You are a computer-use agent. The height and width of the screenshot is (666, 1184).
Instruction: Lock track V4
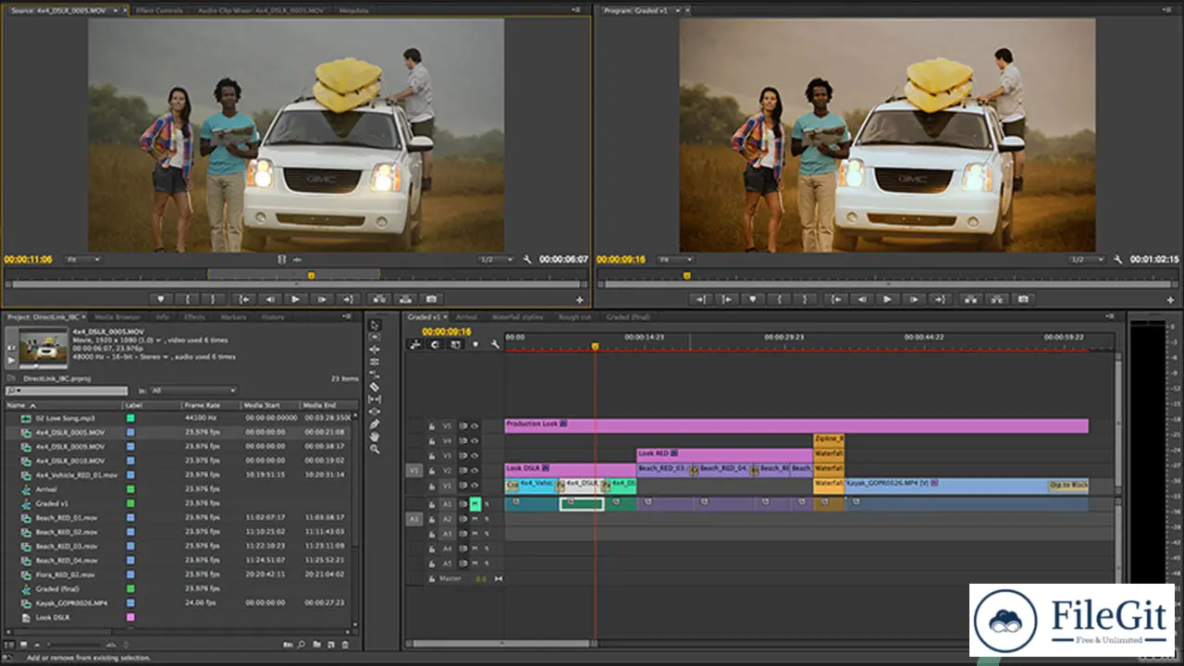coord(431,441)
